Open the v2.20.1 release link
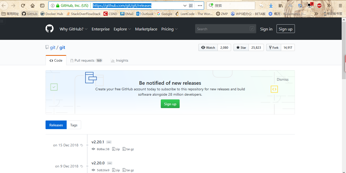Image resolution: width=346 pixels, height=173 pixels. click(98, 142)
